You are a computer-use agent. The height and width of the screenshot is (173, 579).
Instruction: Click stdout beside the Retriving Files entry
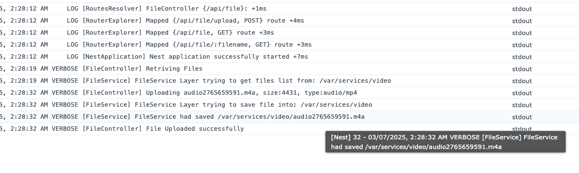(522, 69)
